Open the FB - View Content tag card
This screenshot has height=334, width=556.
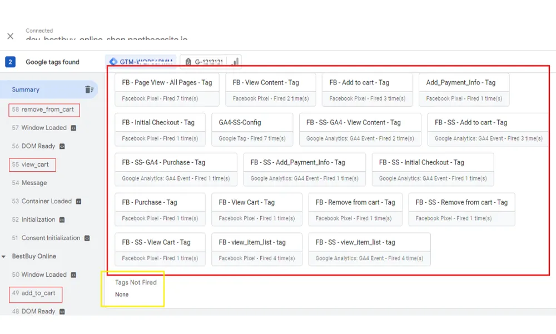[x=271, y=89]
